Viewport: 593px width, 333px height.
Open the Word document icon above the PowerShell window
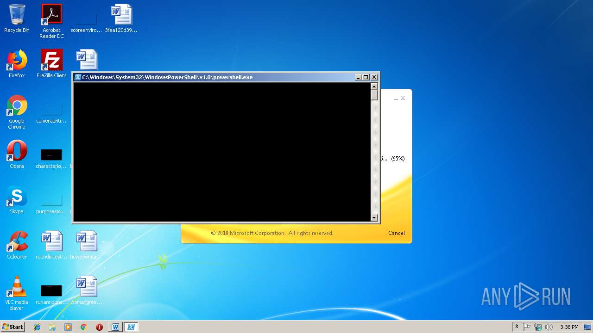(x=86, y=60)
